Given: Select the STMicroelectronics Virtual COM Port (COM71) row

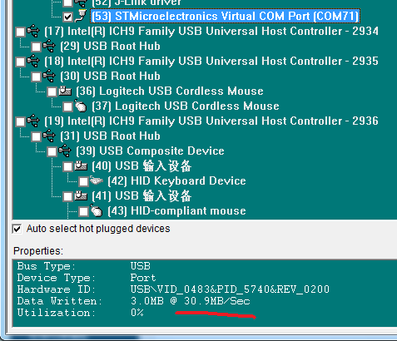Looking at the screenshot, I should pos(225,16).
